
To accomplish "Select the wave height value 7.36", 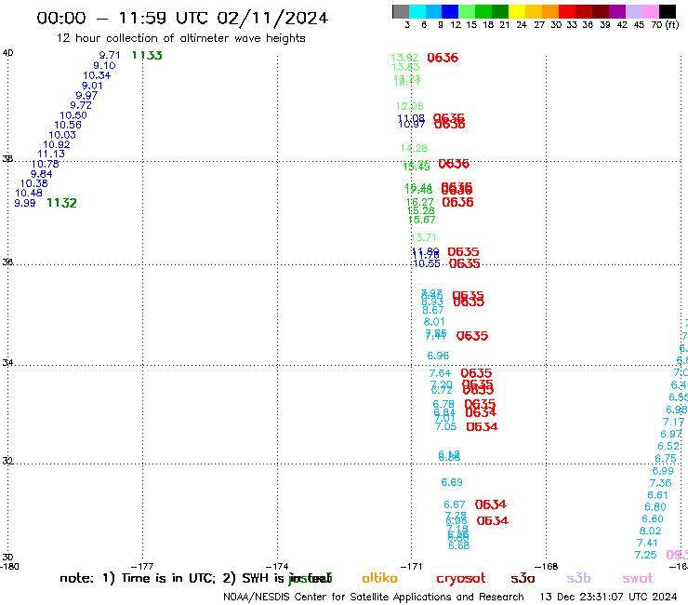I will point(660,483).
